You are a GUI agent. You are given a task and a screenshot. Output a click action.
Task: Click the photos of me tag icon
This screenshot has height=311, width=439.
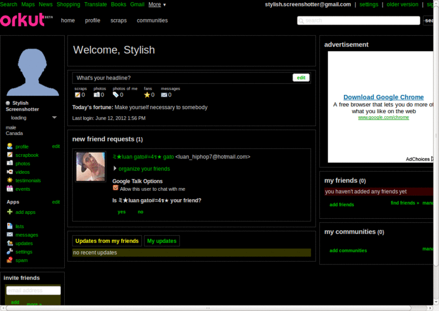click(x=116, y=95)
